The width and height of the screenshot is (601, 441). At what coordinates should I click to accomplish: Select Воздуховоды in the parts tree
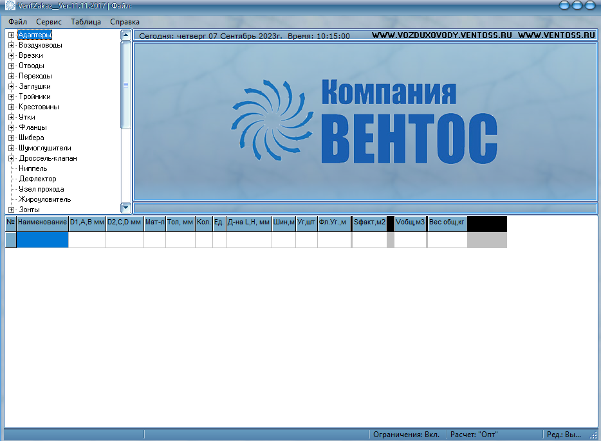(41, 45)
